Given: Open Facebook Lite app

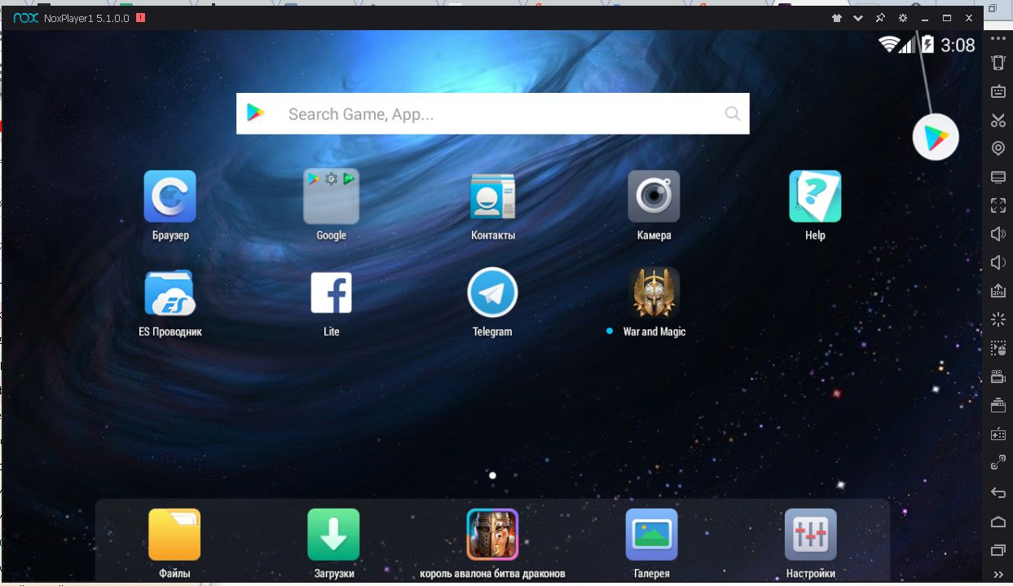Looking at the screenshot, I should point(331,293).
